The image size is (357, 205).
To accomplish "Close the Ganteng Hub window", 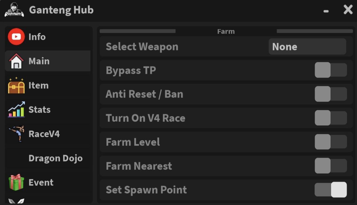I will click(348, 10).
